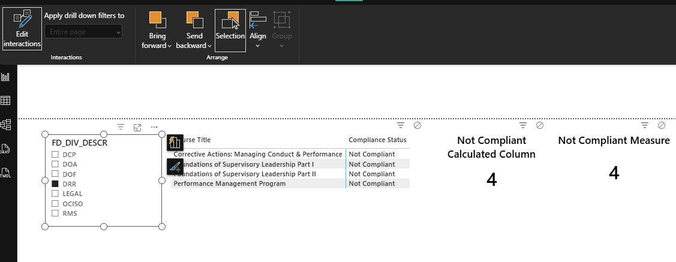Select Foundations of Supervisory Leadership Part II

pos(245,174)
